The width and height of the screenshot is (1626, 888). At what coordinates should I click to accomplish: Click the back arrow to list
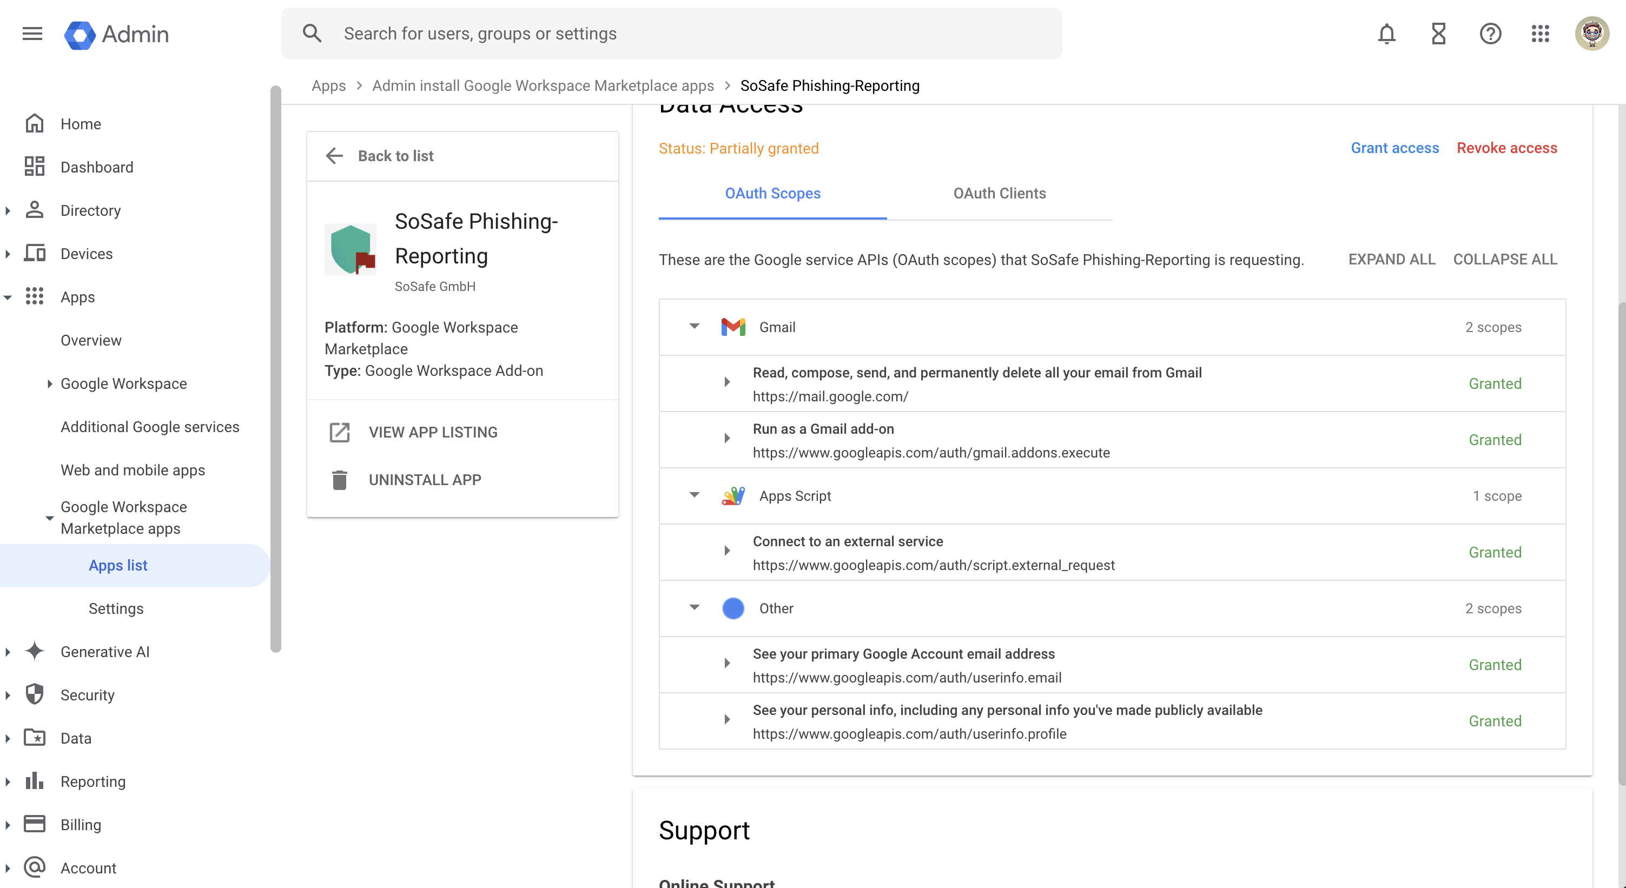334,156
